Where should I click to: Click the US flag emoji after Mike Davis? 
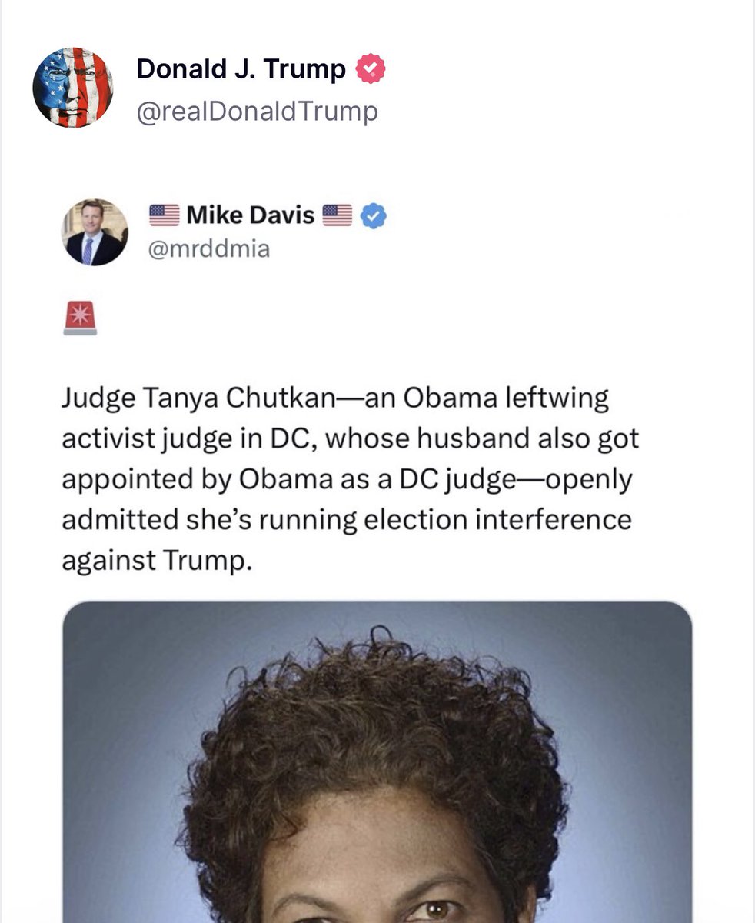point(337,216)
